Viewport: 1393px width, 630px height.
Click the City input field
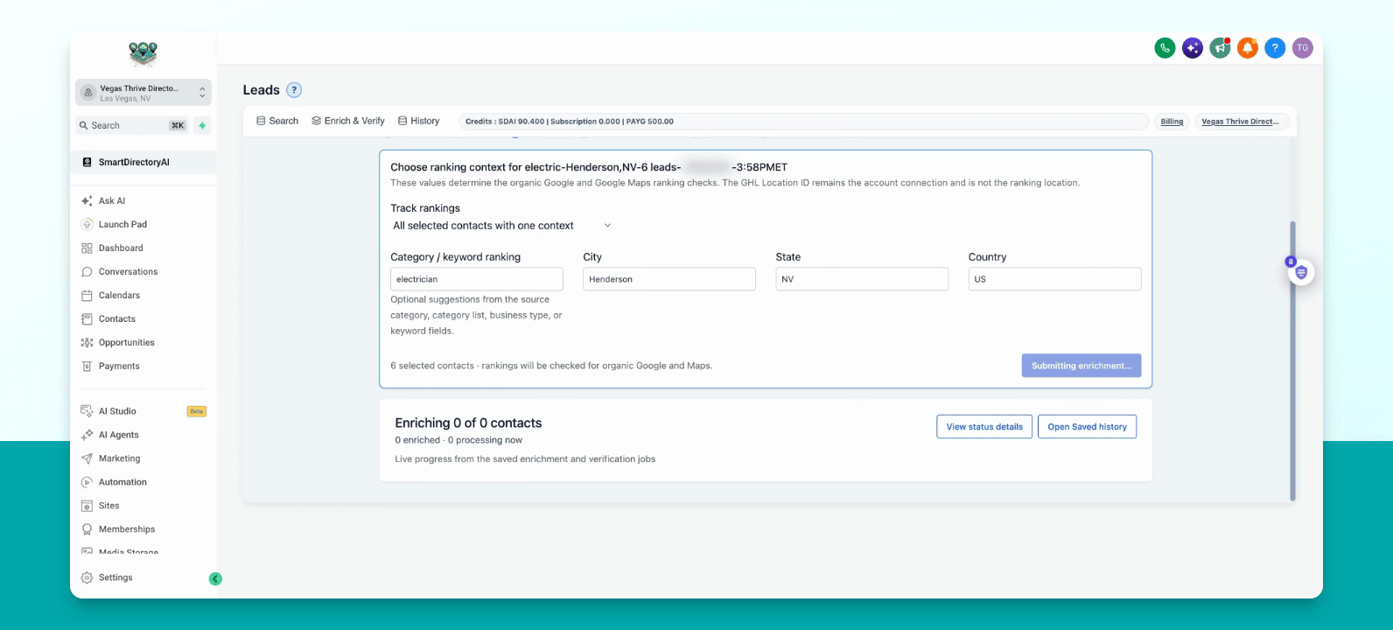click(x=669, y=279)
